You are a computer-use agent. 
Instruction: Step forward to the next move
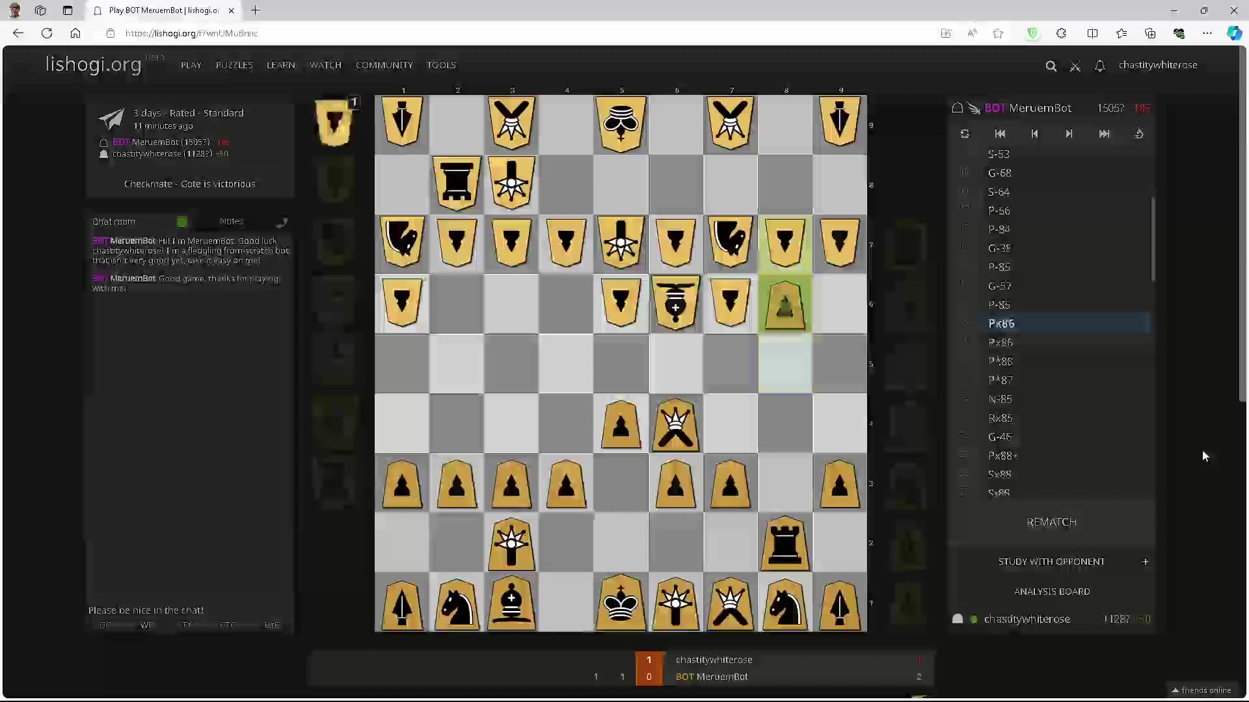[1069, 133]
